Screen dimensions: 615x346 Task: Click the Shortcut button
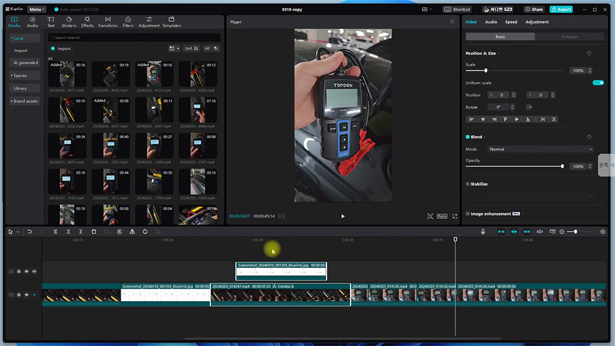[x=458, y=9]
